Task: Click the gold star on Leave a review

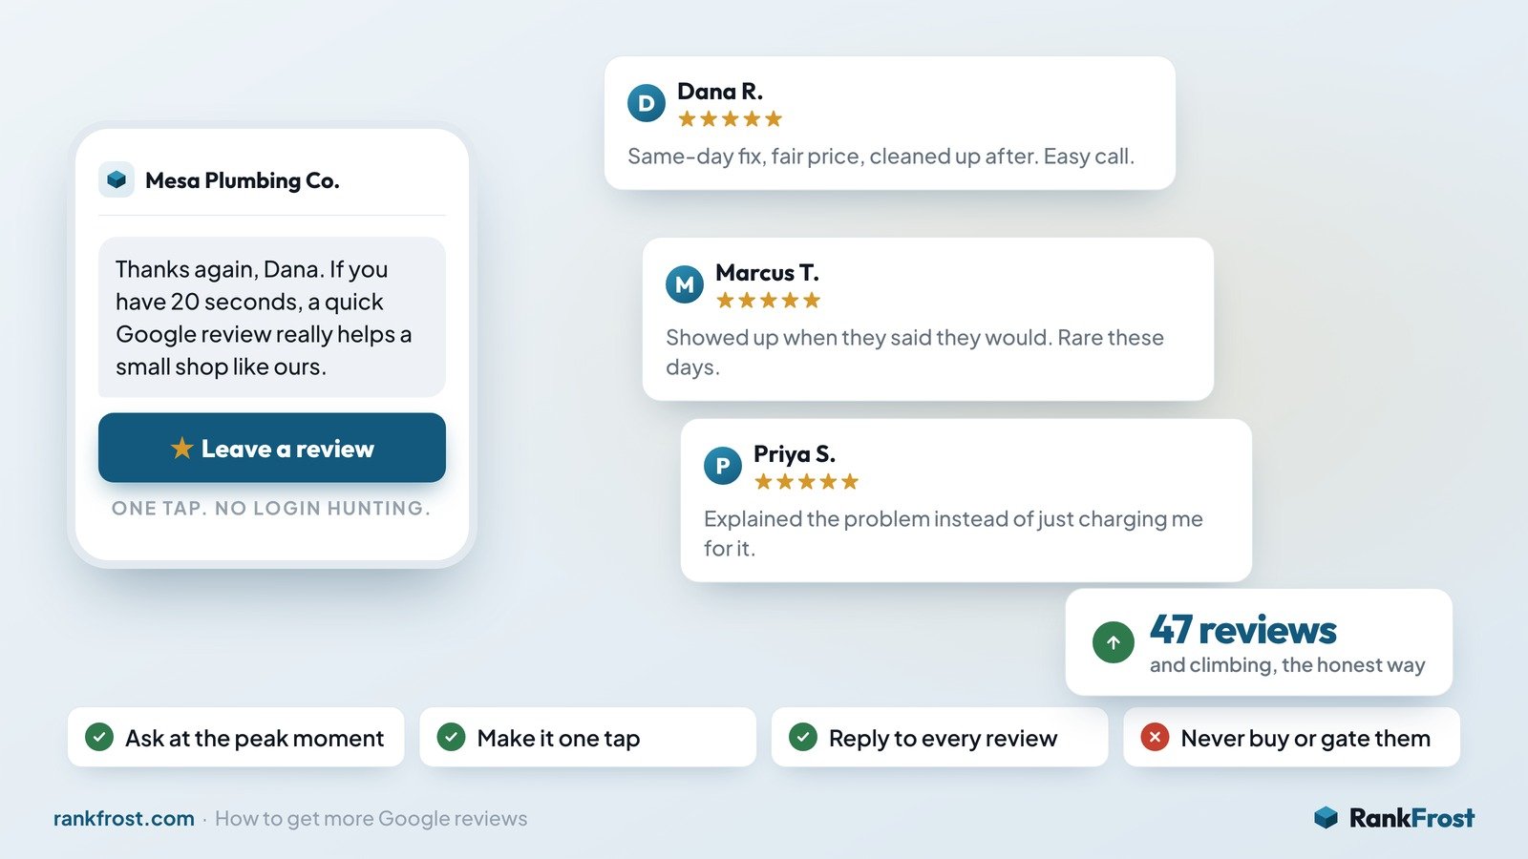Action: tap(181, 448)
